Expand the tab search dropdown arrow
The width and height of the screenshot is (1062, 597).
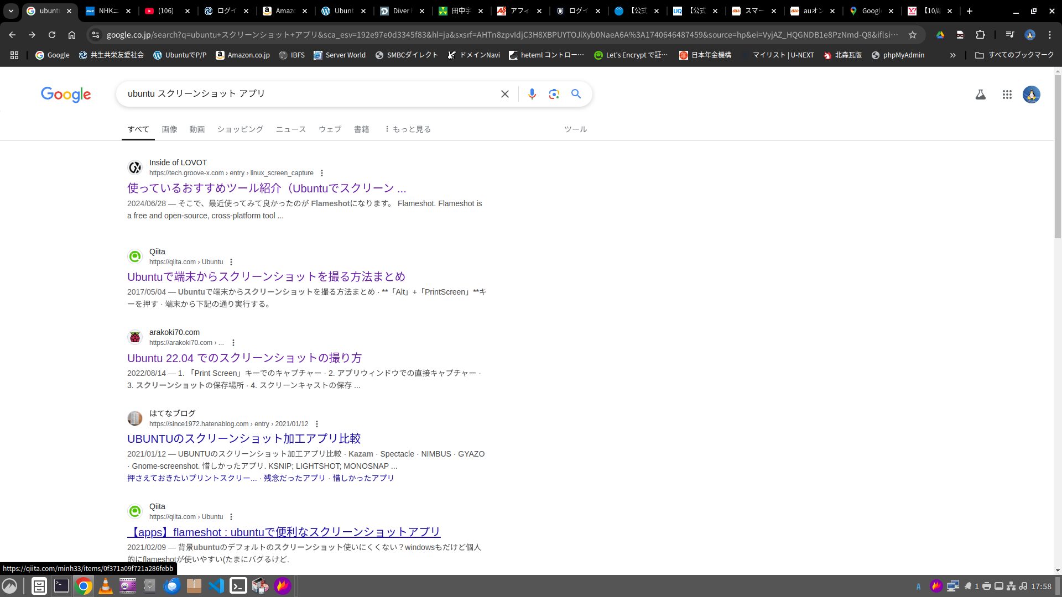pos(11,11)
